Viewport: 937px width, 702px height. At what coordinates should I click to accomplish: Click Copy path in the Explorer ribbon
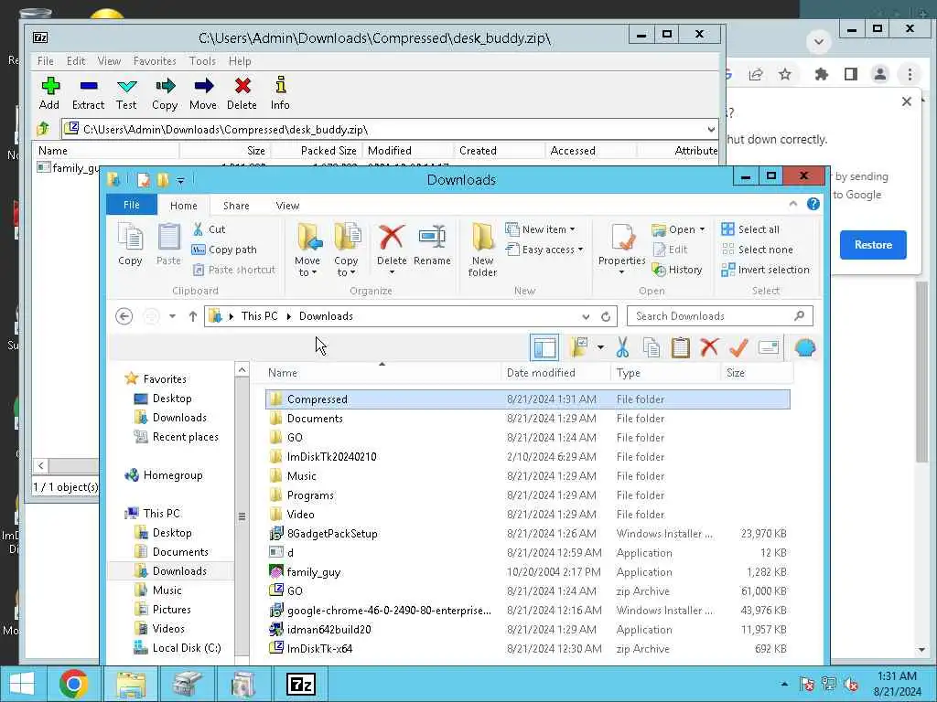point(225,250)
